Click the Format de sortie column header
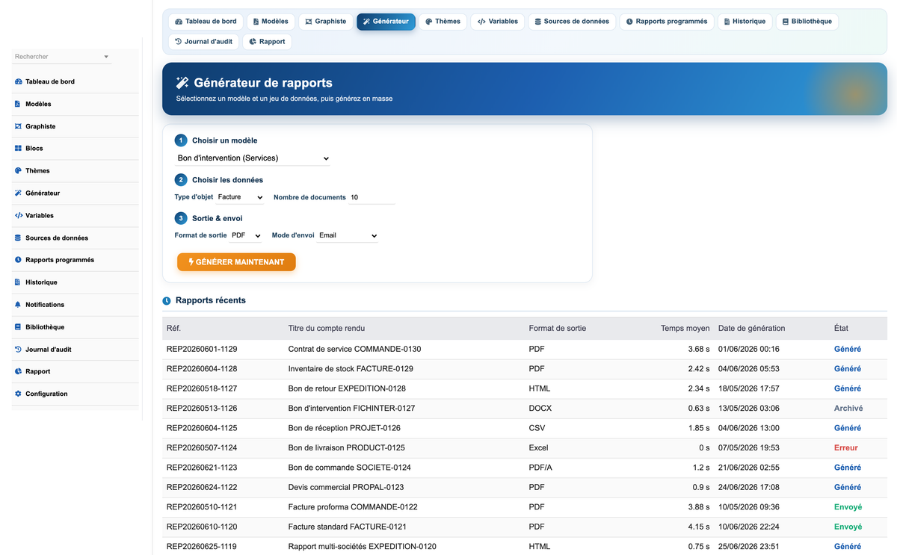This screenshot has height=555, width=897. tap(557, 328)
